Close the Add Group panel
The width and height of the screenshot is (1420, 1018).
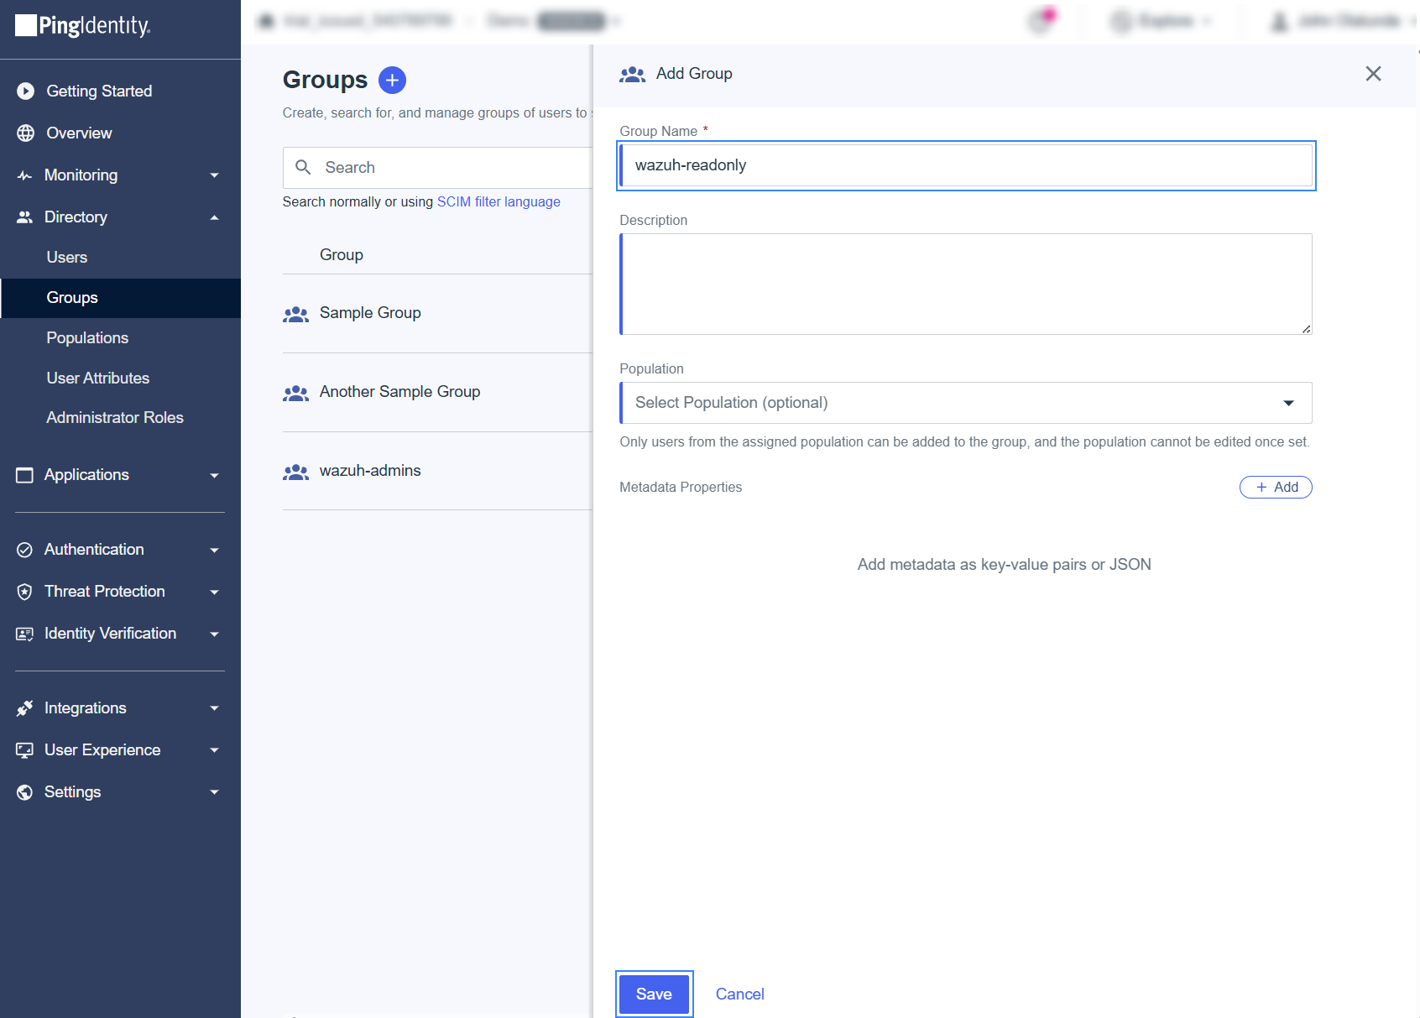click(x=1373, y=74)
